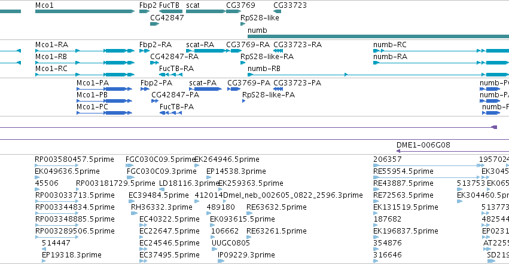
Task: Select EST RP003289506.5prime
Action: 57,237
